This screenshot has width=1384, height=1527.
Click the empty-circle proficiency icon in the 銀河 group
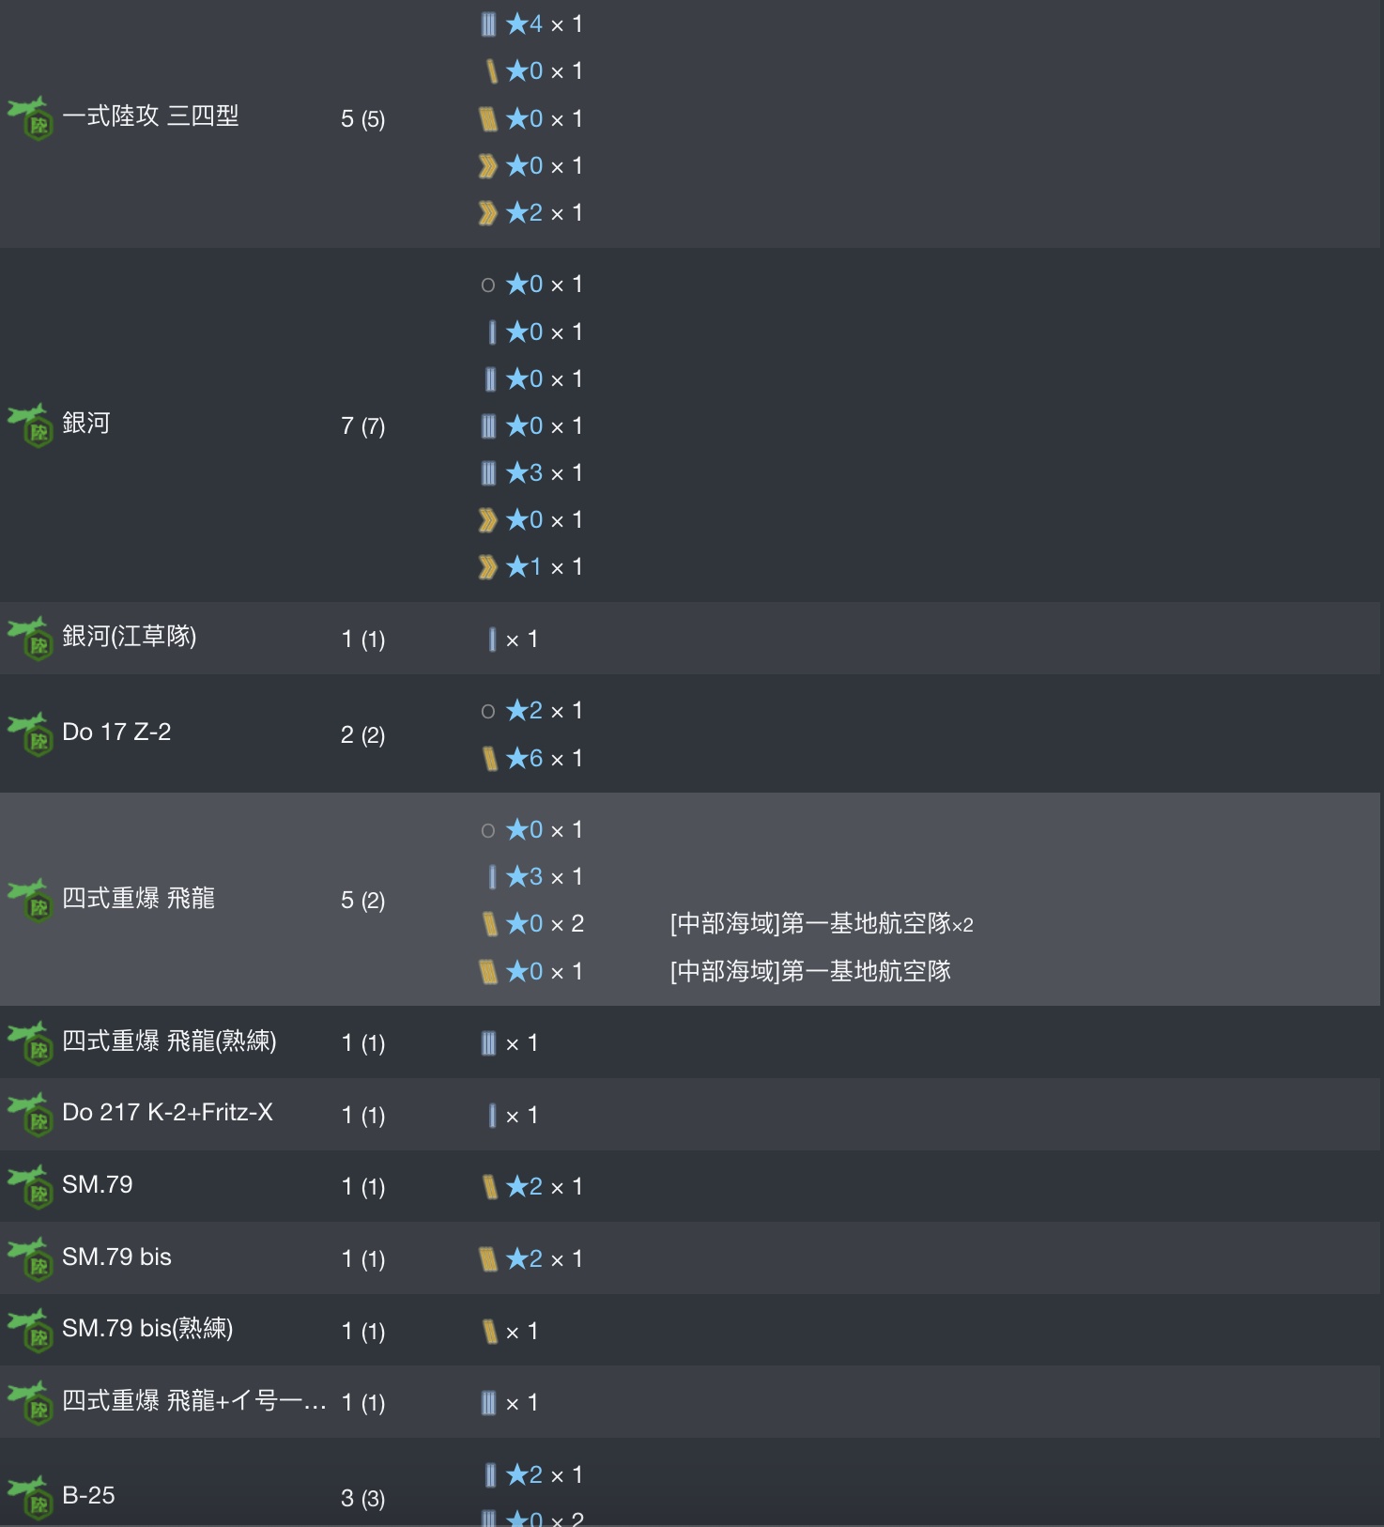point(487,285)
